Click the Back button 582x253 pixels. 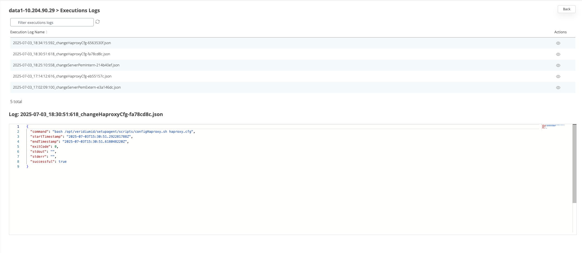point(566,9)
